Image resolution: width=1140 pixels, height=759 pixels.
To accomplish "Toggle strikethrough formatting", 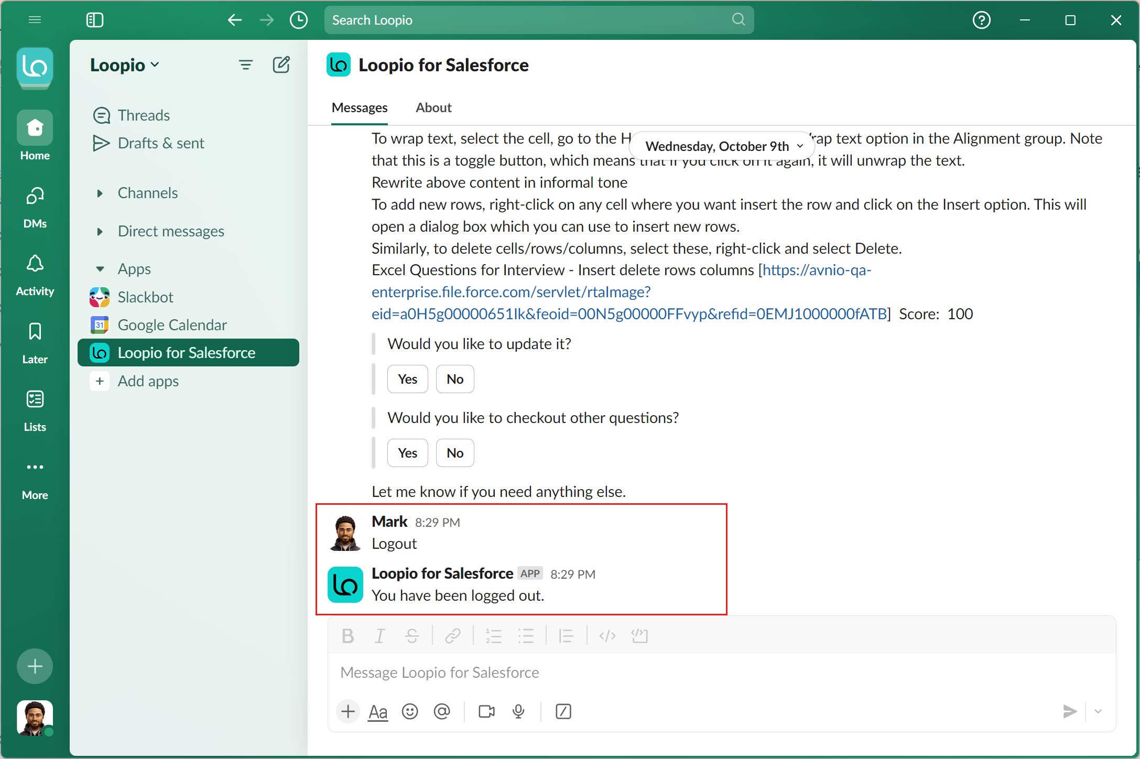I will [x=412, y=636].
